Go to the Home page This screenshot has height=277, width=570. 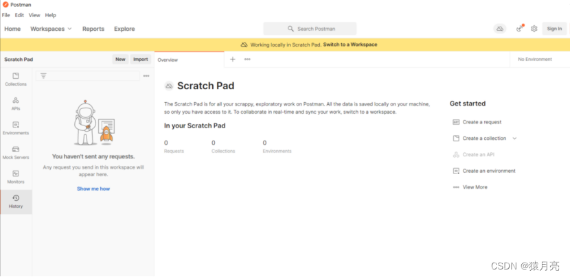click(12, 29)
